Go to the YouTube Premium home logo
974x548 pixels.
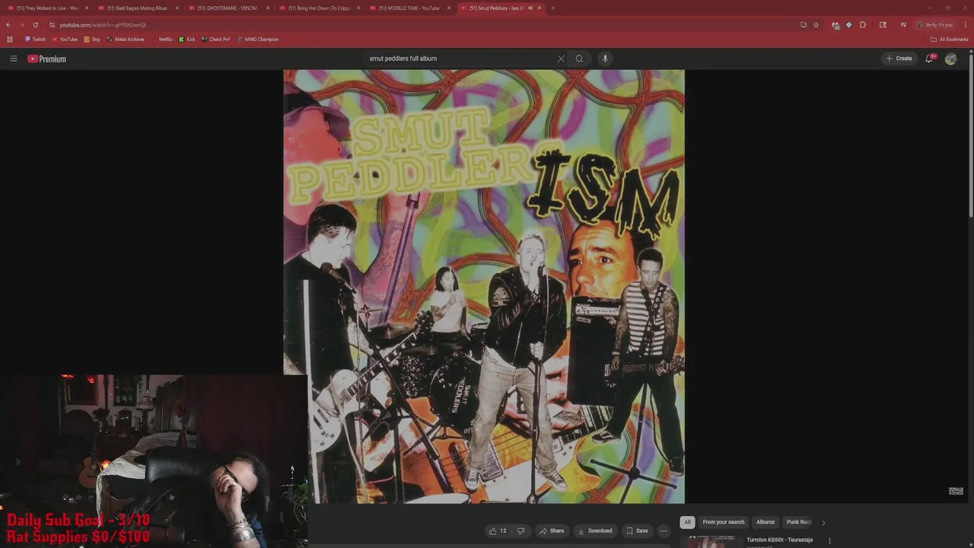coord(47,59)
